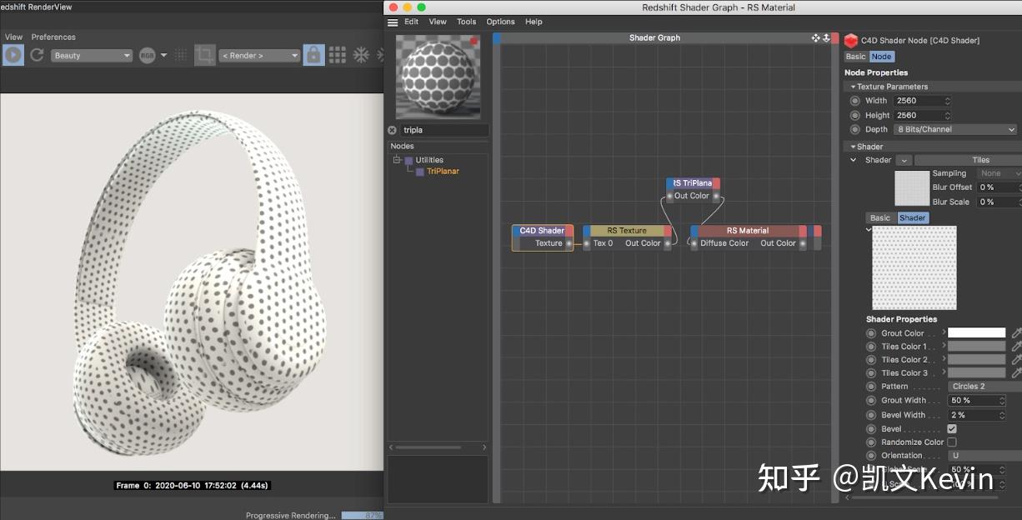1022x520 pixels.
Task: Start rendering with the play icon
Action: [x=13, y=54]
